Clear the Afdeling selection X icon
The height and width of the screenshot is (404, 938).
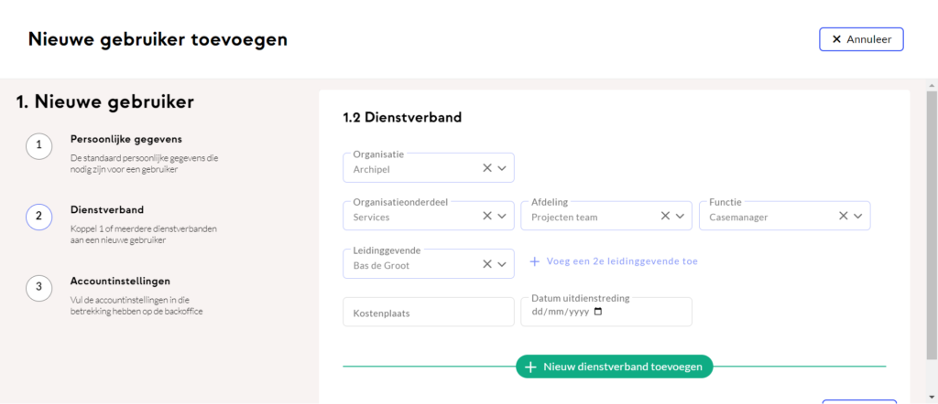(666, 217)
